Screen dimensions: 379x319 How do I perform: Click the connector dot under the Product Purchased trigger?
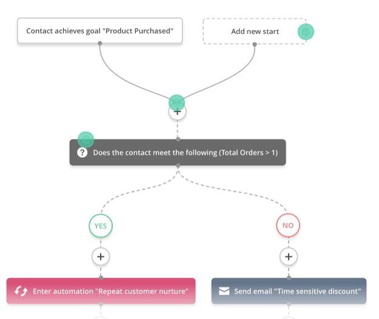point(100,44)
